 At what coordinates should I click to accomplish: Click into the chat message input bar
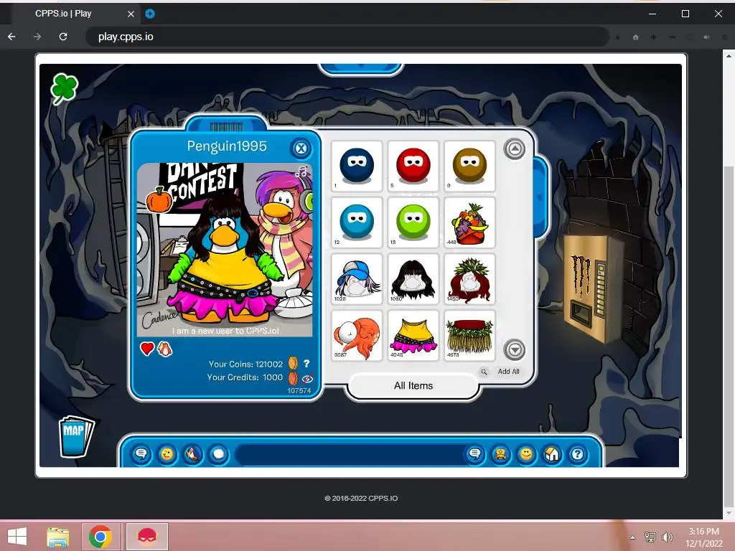pos(350,454)
